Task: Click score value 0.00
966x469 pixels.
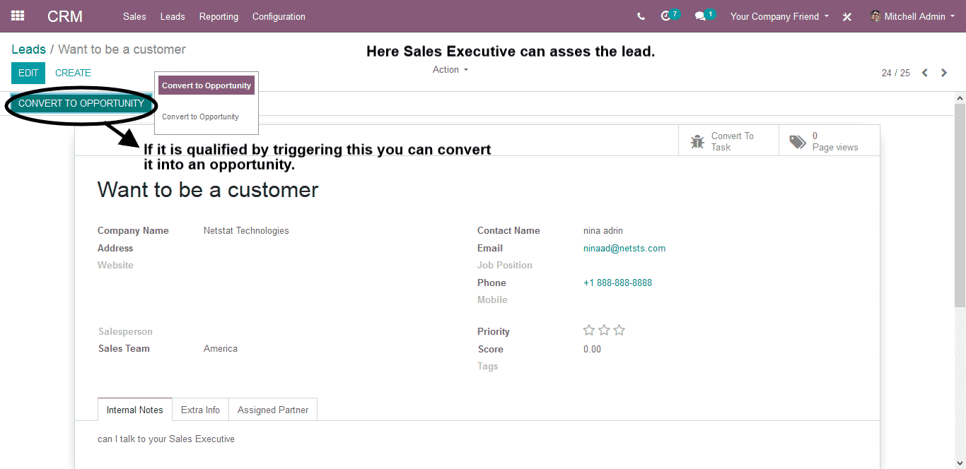Action: pyautogui.click(x=592, y=349)
